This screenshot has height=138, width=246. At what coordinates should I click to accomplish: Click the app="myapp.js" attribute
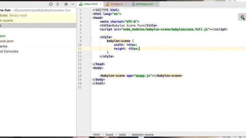[x=139, y=76]
